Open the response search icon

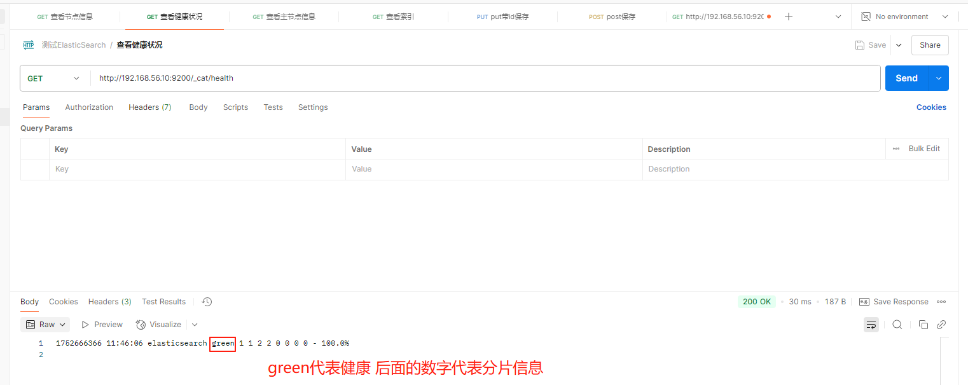point(897,325)
